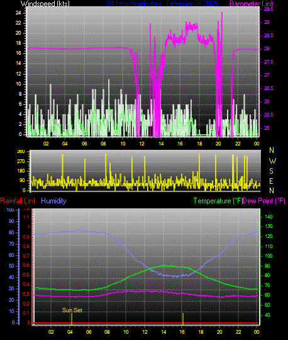This screenshot has height=340, width=288.
Task: Click the red rainfall baseline
Action: [146, 323]
